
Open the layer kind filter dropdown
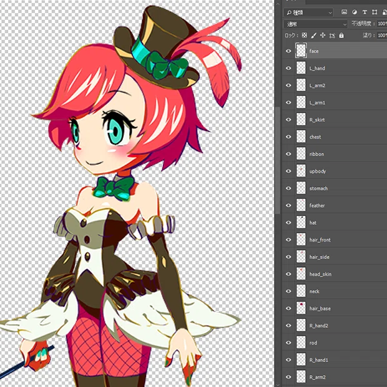pos(308,12)
